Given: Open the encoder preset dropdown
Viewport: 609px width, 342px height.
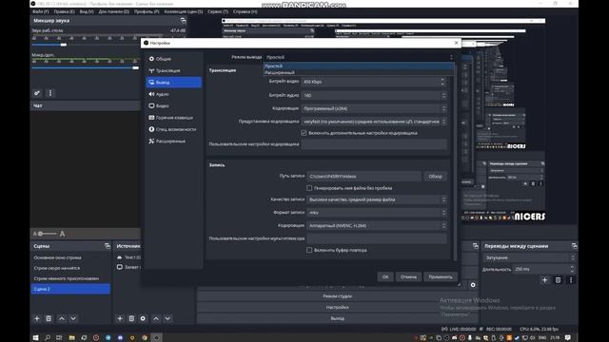Looking at the screenshot, I should click(374, 122).
